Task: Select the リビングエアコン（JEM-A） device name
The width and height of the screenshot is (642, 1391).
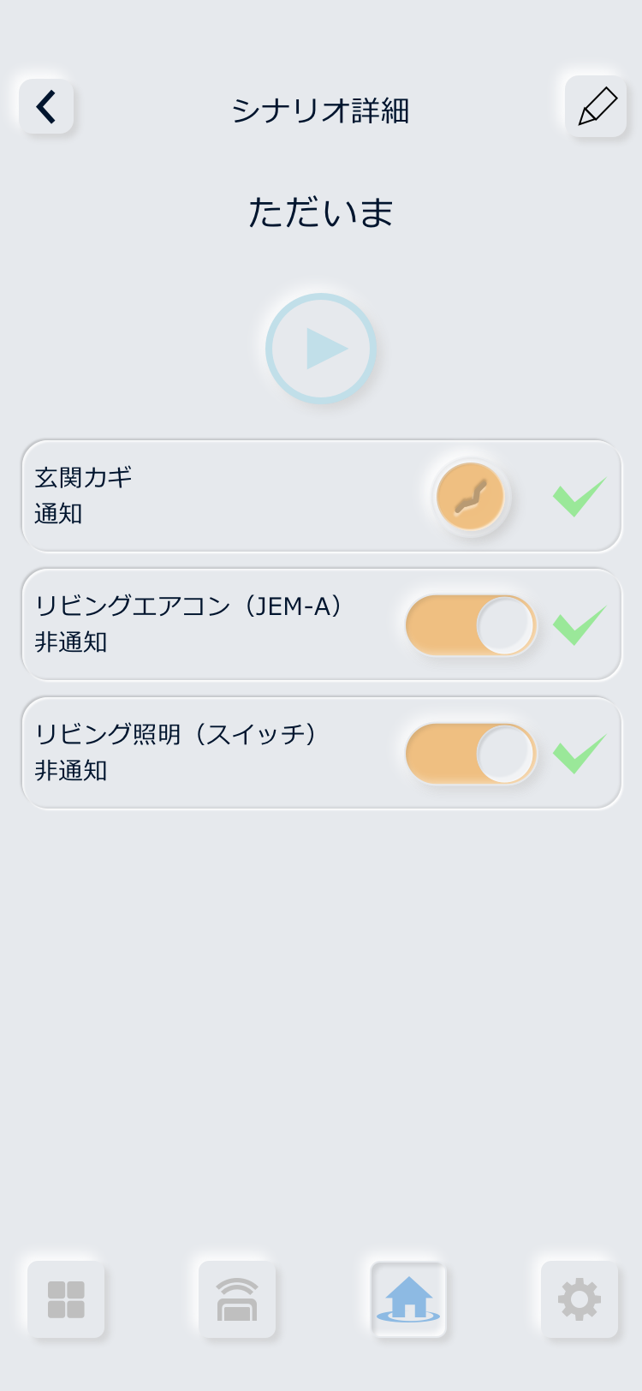Action: 188,606
